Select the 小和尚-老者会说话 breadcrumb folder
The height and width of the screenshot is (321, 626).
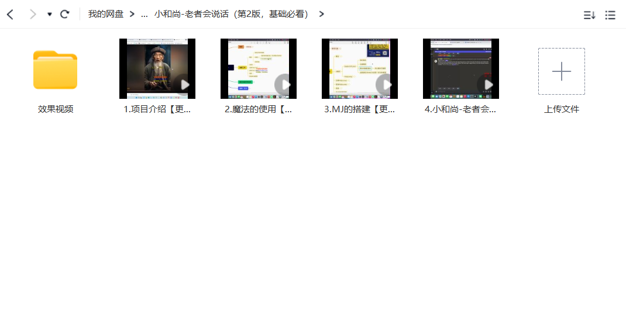pos(232,14)
